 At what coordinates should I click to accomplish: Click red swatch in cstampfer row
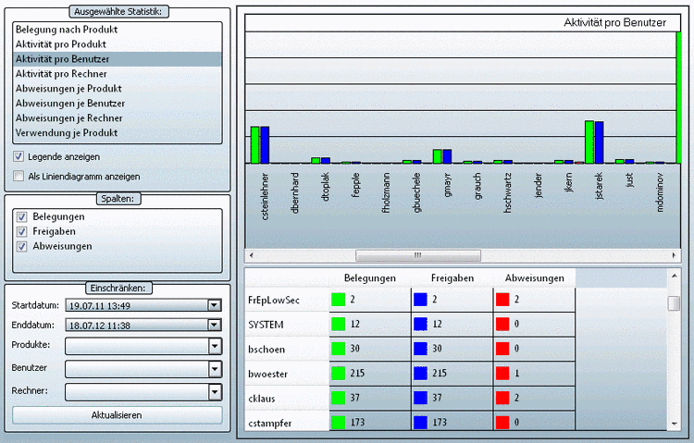click(502, 423)
